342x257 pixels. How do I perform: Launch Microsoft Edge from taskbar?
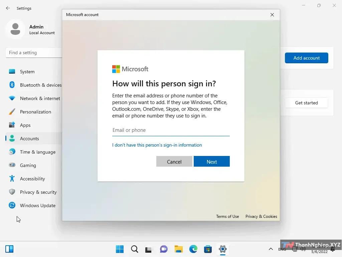coord(193,249)
